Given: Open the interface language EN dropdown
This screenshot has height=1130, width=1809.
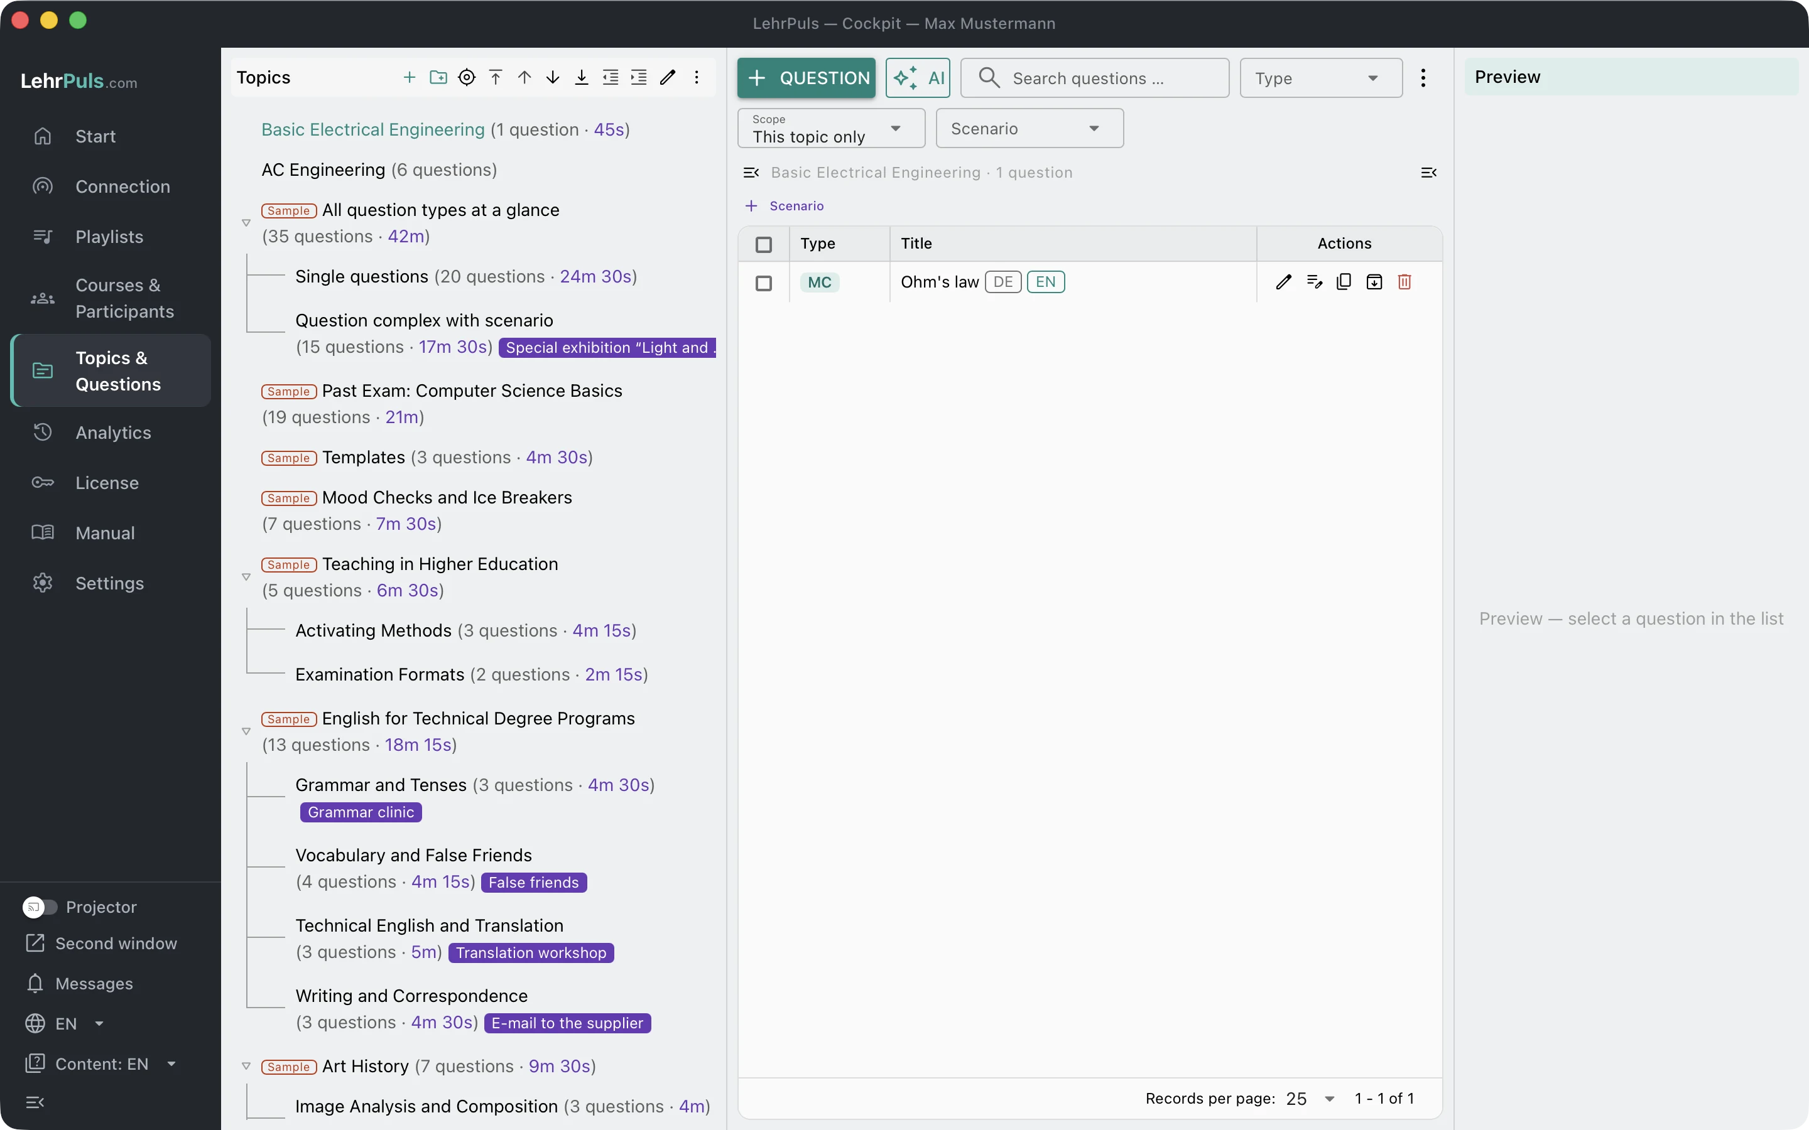Looking at the screenshot, I should (65, 1023).
